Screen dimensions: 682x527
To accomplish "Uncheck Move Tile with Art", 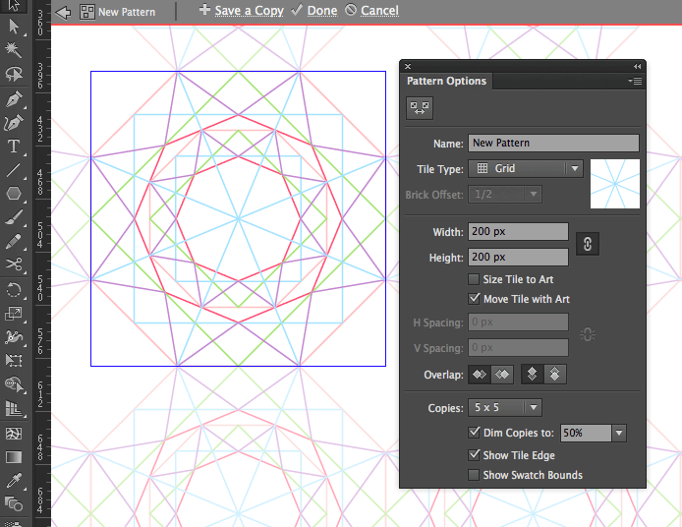I will 475,299.
